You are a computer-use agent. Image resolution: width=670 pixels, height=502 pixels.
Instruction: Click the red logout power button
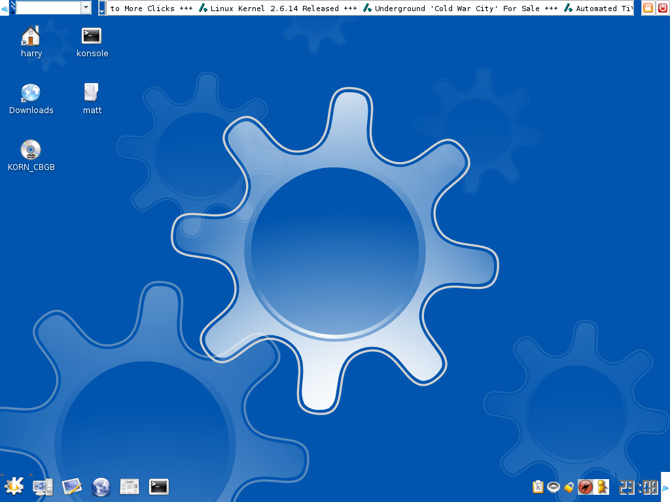click(x=662, y=8)
